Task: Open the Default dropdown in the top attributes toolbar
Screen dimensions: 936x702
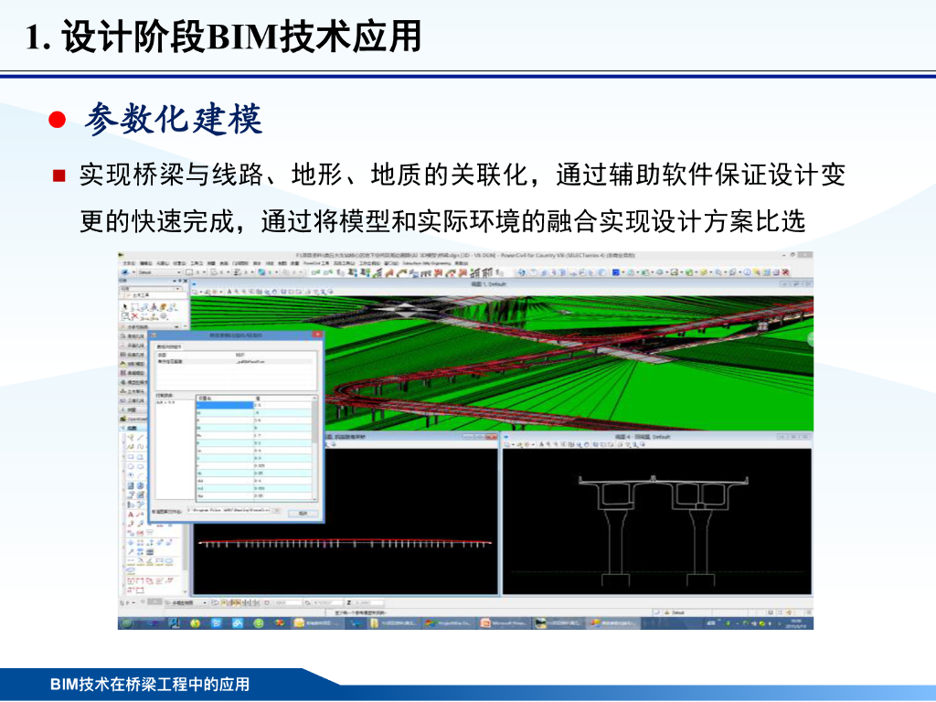Action: [x=159, y=272]
